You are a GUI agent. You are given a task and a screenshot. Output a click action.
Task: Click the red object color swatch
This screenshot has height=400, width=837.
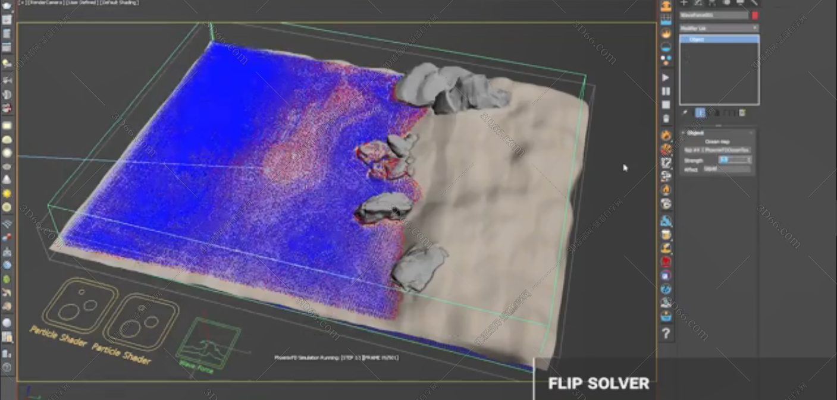[755, 15]
